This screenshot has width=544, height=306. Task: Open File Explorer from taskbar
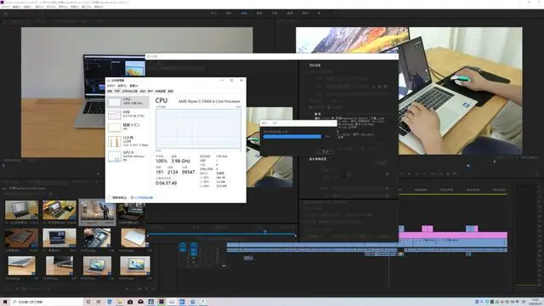(x=120, y=302)
